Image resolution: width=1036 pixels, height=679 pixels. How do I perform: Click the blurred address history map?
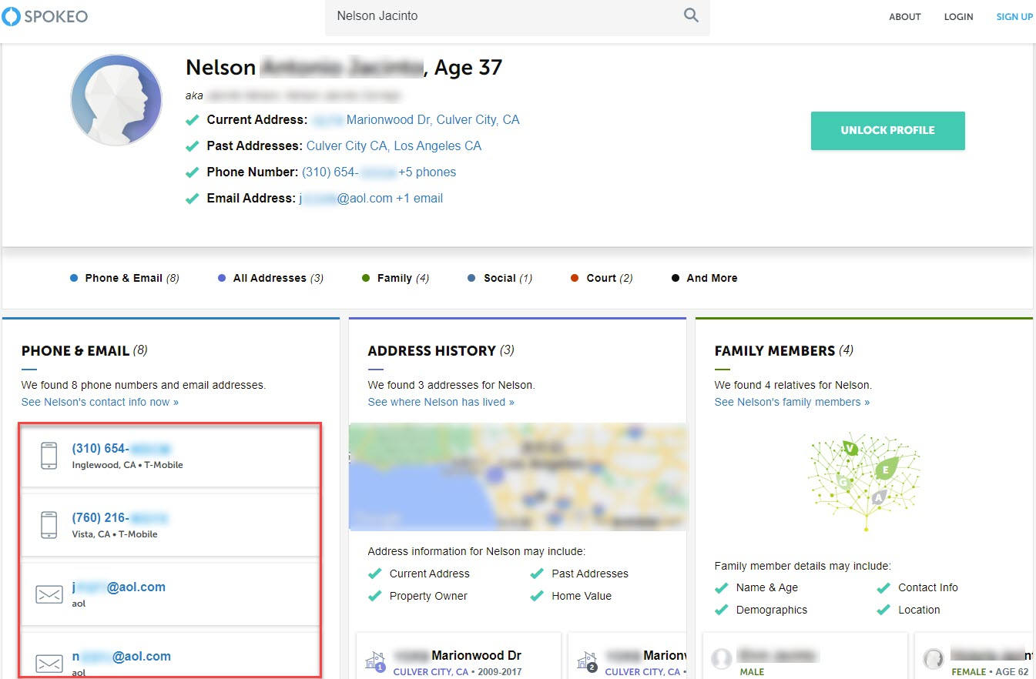coord(518,477)
